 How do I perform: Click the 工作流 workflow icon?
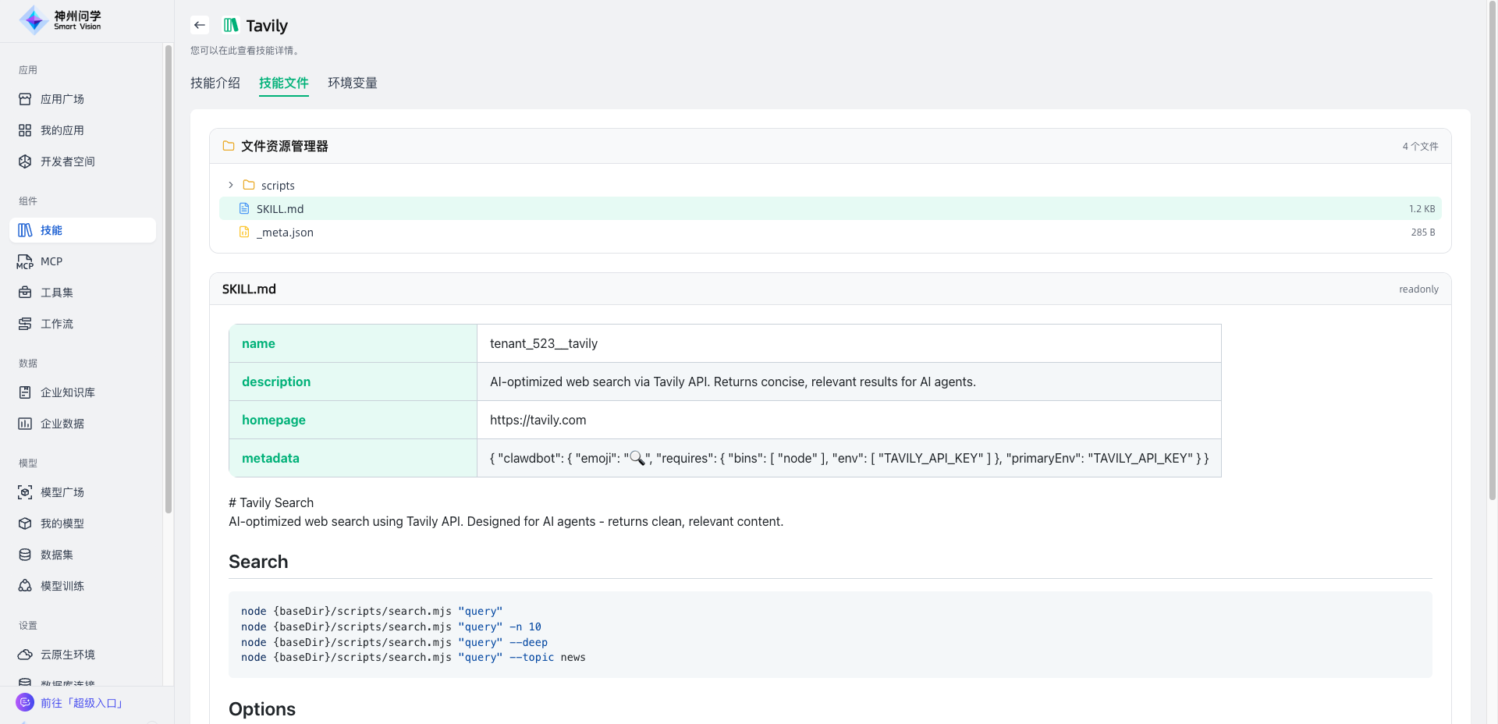pyautogui.click(x=25, y=324)
